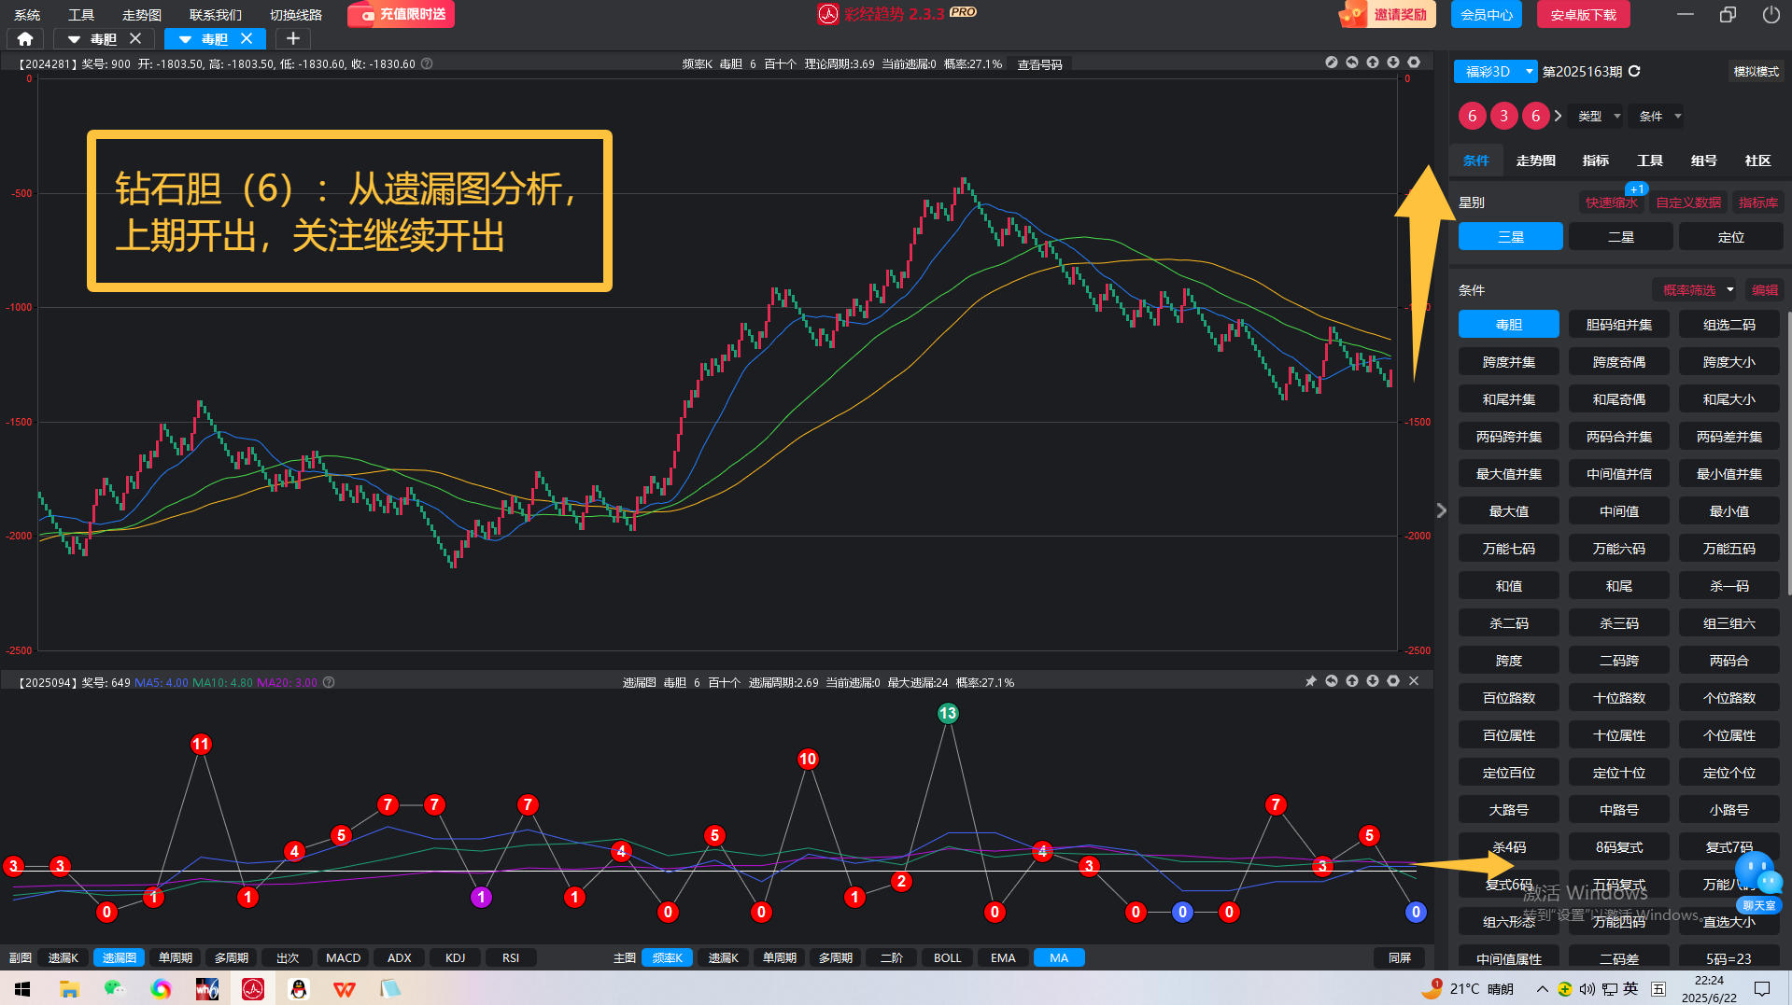Click 同屏 button
This screenshot has width=1792, height=1005.
(x=1399, y=957)
